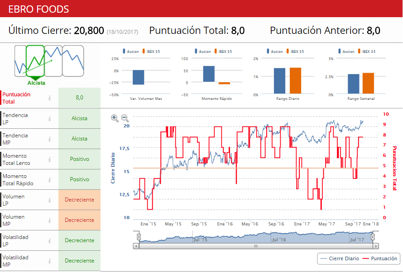Click the blue Accion bar in Var. Volumen Mes
This screenshot has height=272, width=403.
click(x=138, y=77)
